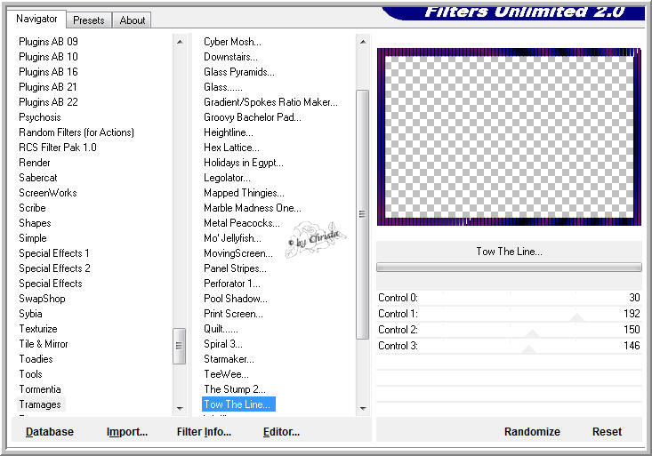This screenshot has height=456, width=652.
Task: Click category list scroll down arrow
Action: (180, 408)
